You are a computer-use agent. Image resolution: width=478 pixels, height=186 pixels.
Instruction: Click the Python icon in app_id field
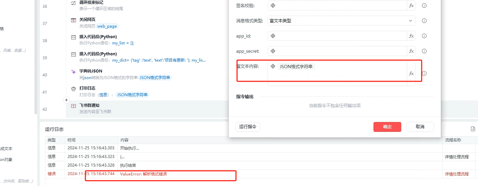pyautogui.click(x=273, y=36)
